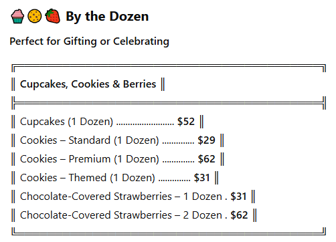Click the cupcake emoji icon
This screenshot has height=242, width=336.
(x=17, y=16)
